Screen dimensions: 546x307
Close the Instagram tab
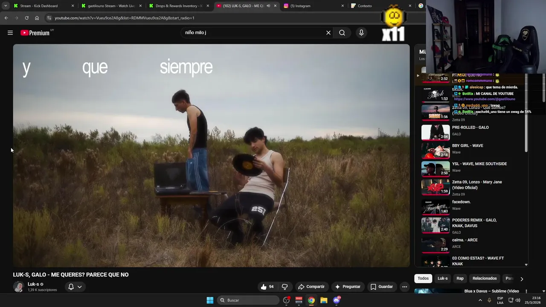[x=343, y=6]
